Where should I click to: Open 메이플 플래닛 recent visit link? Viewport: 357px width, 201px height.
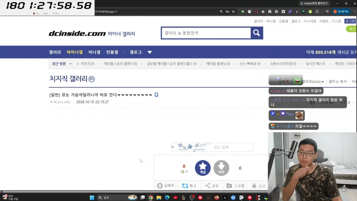[x=218, y=64]
